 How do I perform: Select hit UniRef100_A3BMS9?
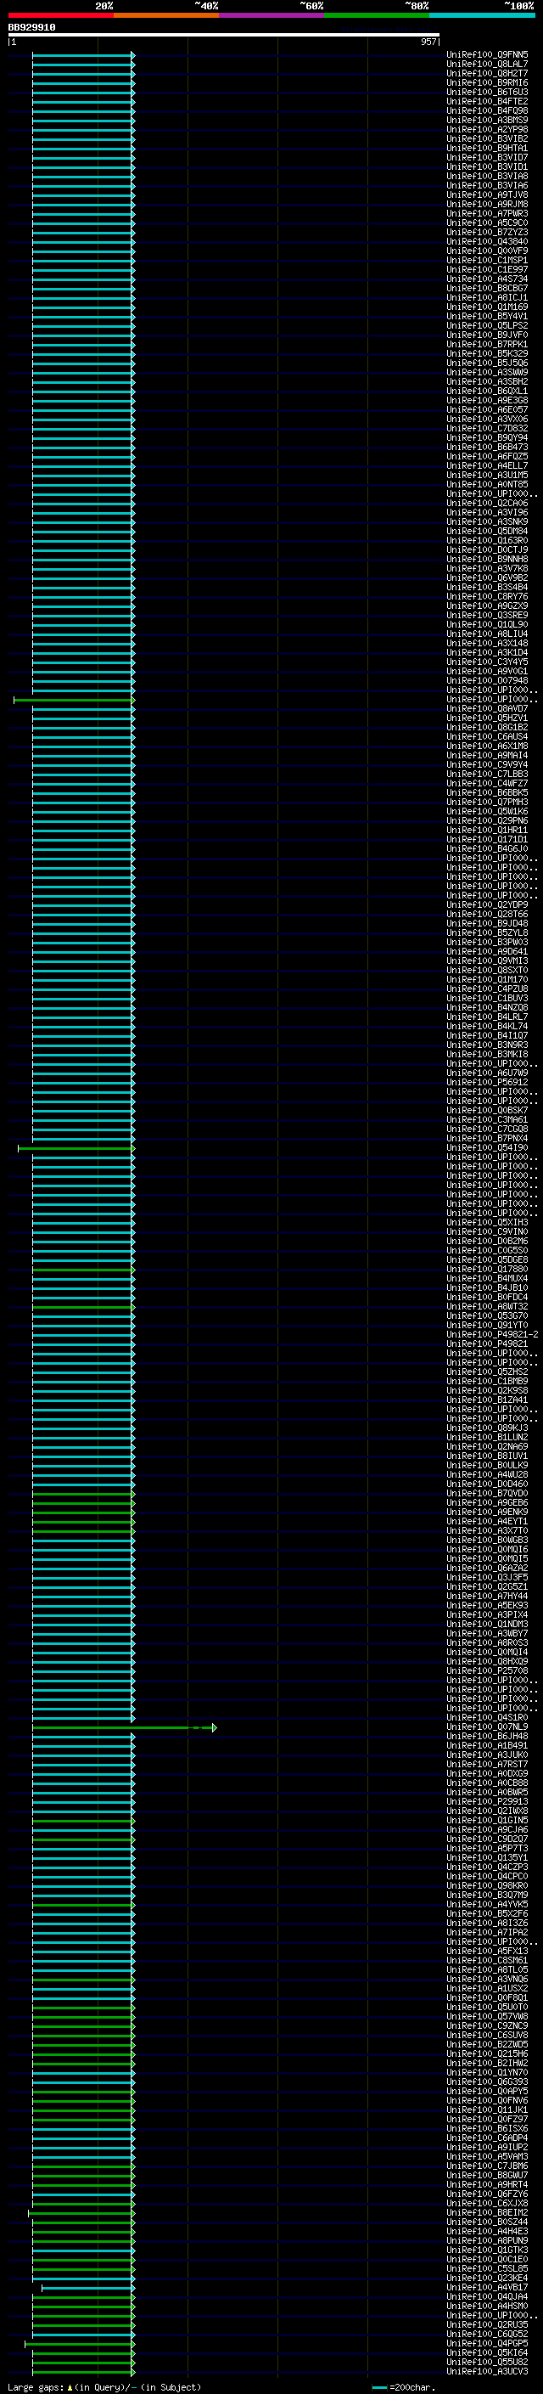(x=487, y=120)
